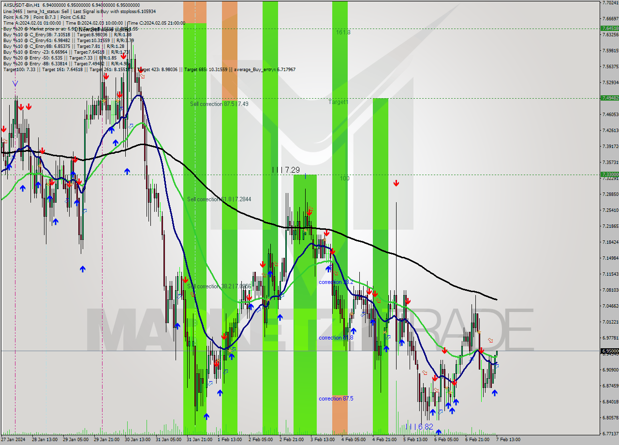Screen dimensions: 619x445
Task: Click the '5 Feb 13:00' time axis label
Action: [x=415, y=440]
